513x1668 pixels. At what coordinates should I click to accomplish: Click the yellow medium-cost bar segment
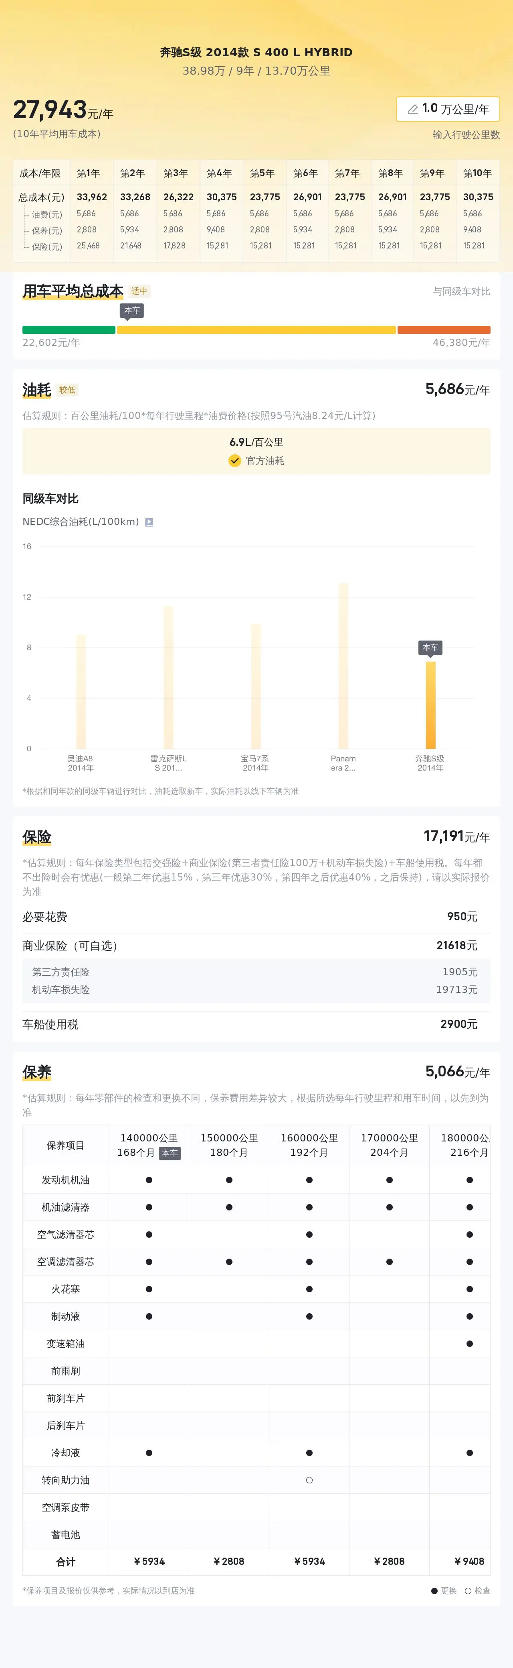(x=256, y=330)
